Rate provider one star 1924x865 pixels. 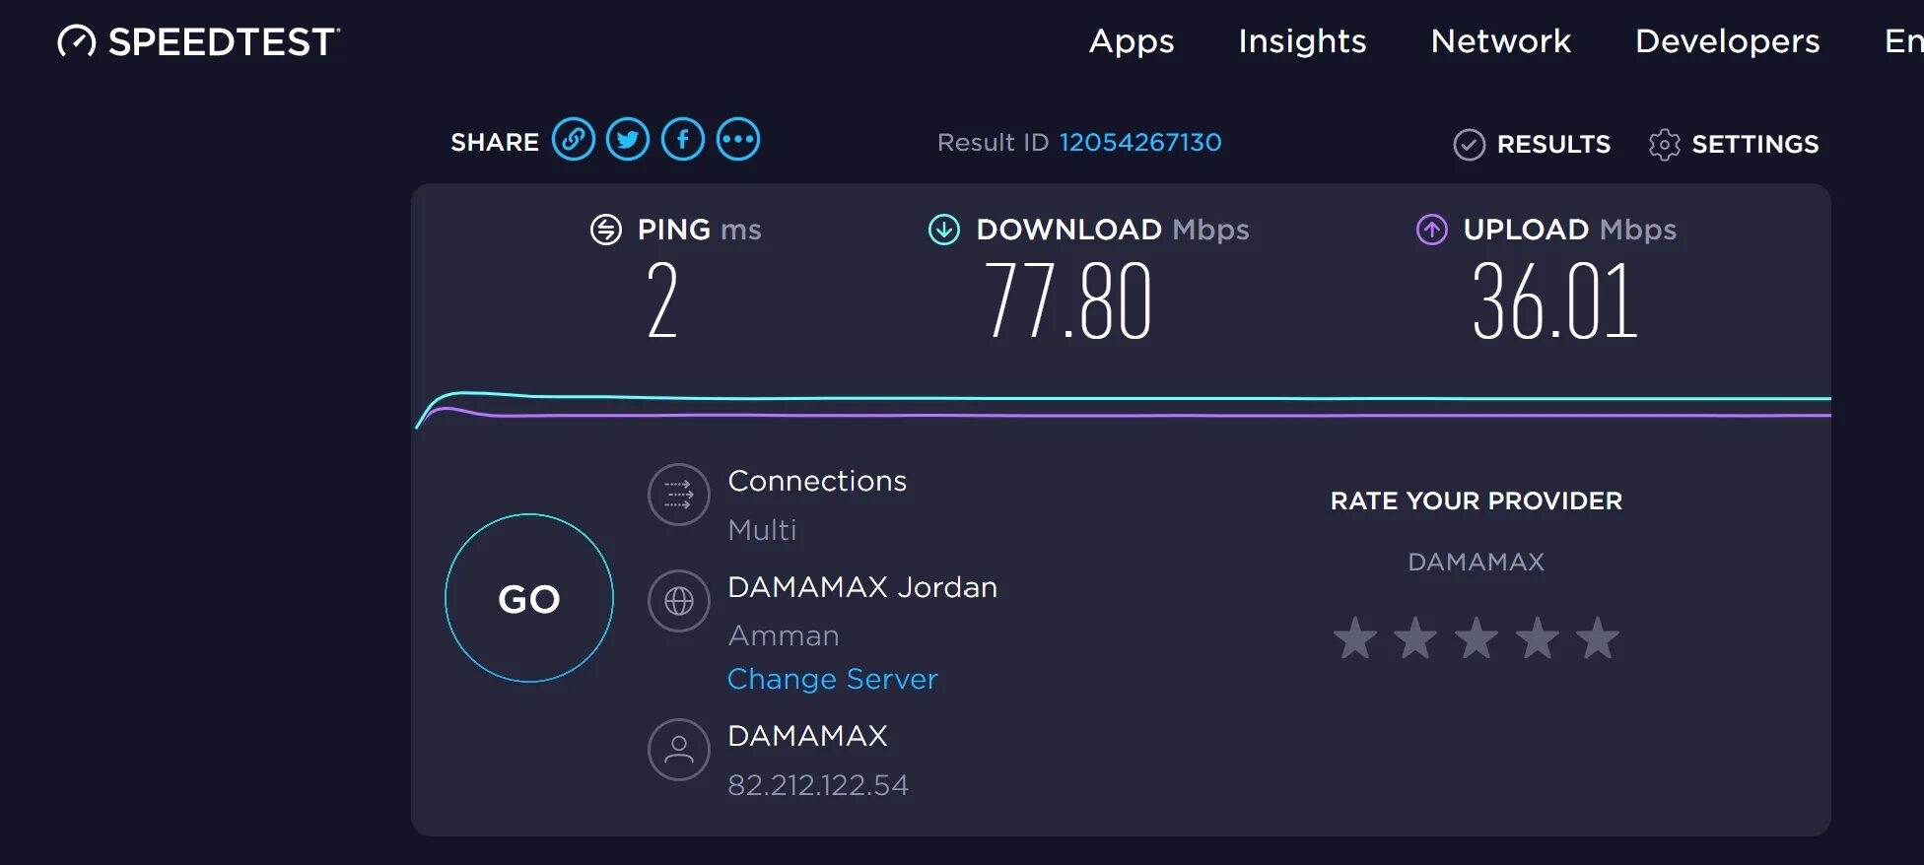[1355, 638]
